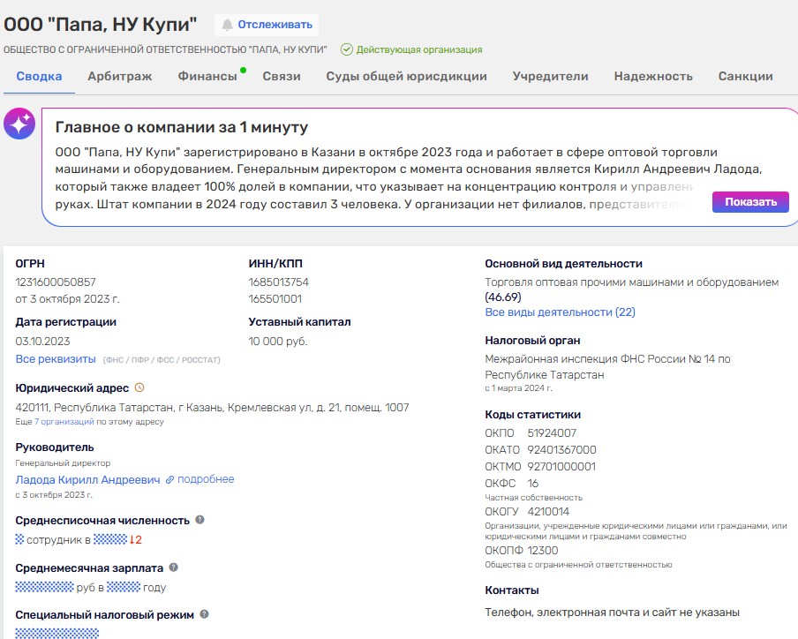Open the Надежность tab
Image resolution: width=798 pixels, height=639 pixels.
click(653, 76)
